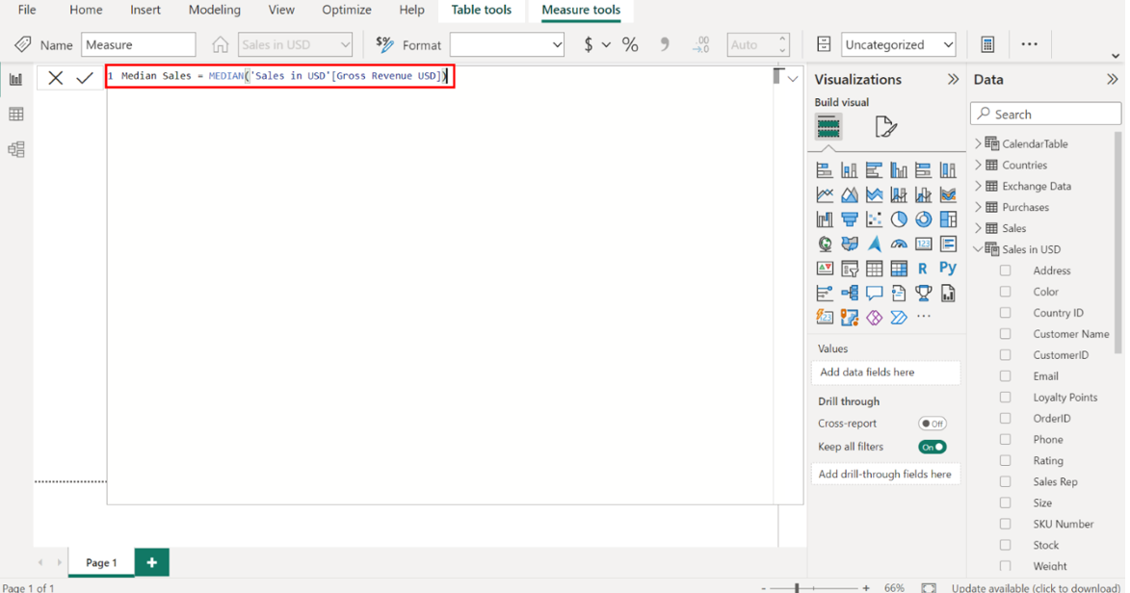The height and width of the screenshot is (593, 1130).
Task: Switch to Table view in left sidebar
Action: coord(16,115)
